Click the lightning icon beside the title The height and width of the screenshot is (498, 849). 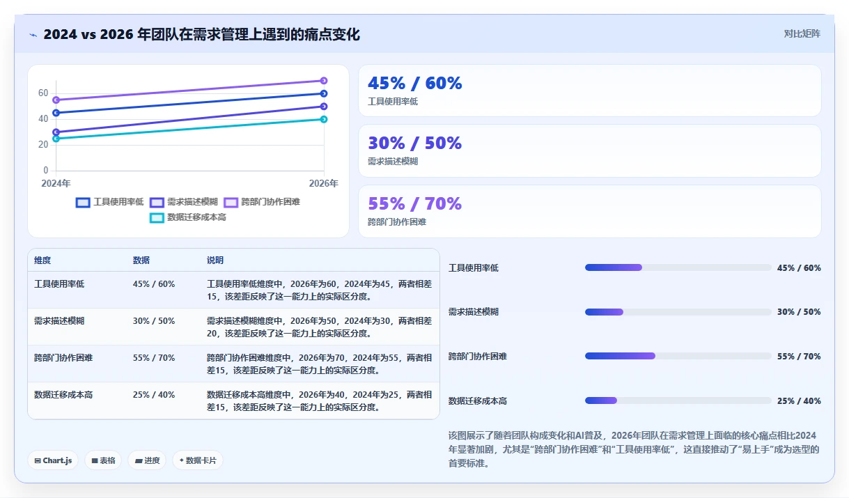coord(33,35)
